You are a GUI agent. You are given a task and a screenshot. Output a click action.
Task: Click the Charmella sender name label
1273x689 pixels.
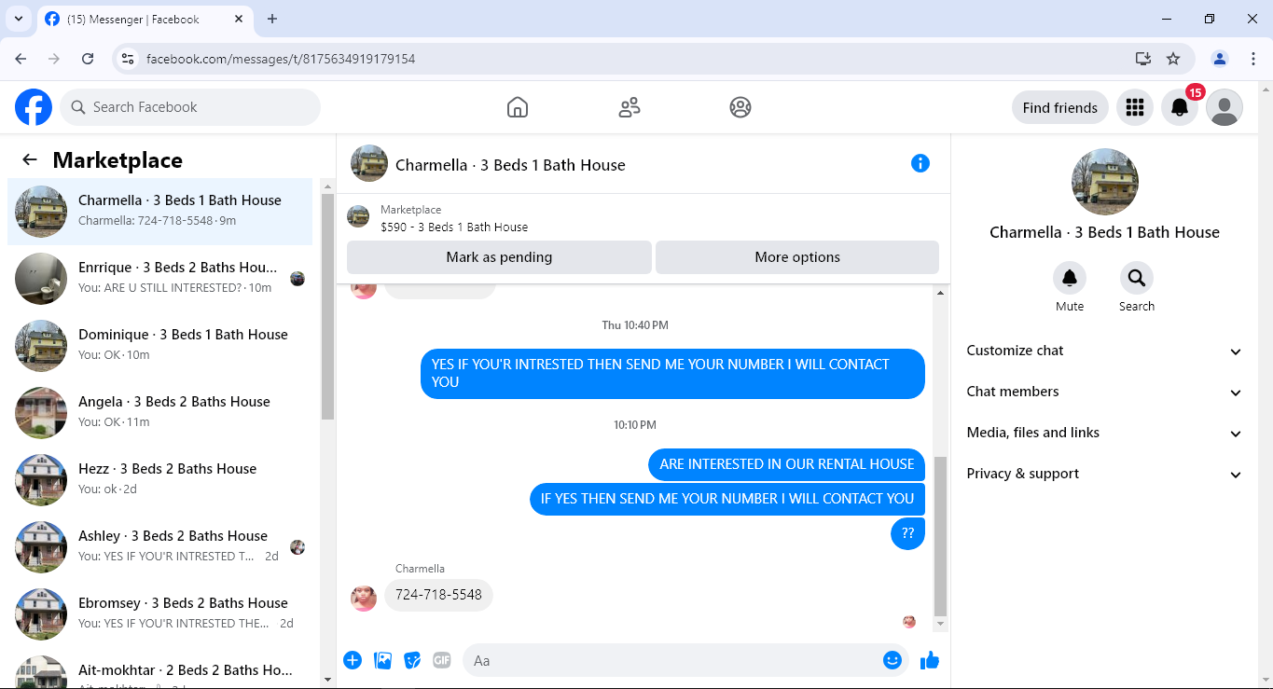point(420,569)
